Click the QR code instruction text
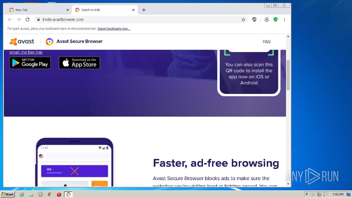 tap(249, 74)
